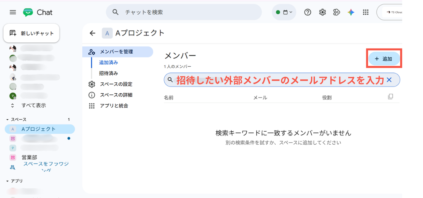Image resolution: width=423 pixels, height=198 pixels.
Task: Click the copy icon beside 役割 column
Action: (x=391, y=97)
